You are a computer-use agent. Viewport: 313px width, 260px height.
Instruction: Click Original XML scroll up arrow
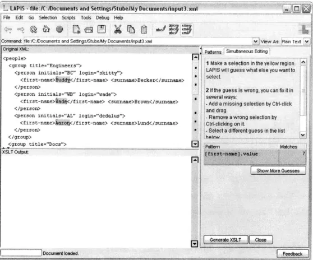coord(195,57)
